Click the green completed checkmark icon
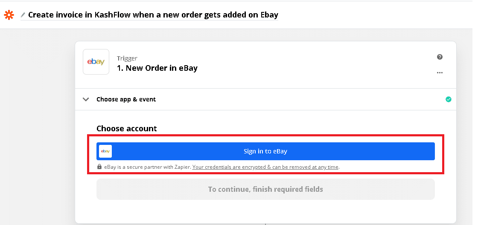 click(x=448, y=99)
